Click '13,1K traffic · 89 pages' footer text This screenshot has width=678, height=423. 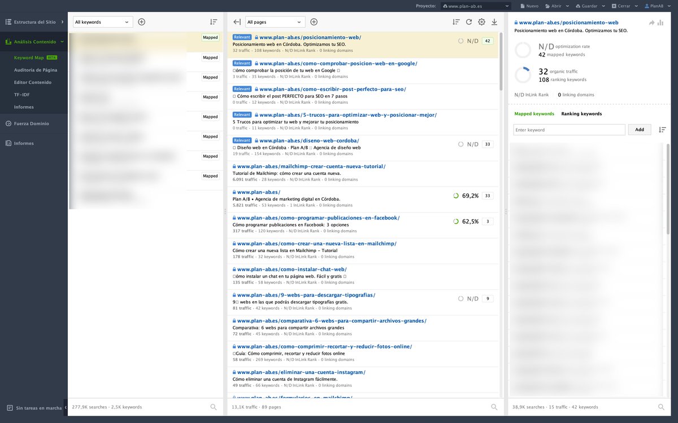click(x=256, y=407)
